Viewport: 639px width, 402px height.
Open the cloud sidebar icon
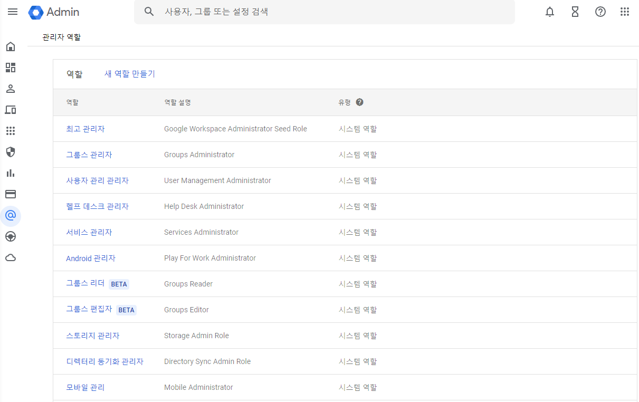click(x=11, y=257)
